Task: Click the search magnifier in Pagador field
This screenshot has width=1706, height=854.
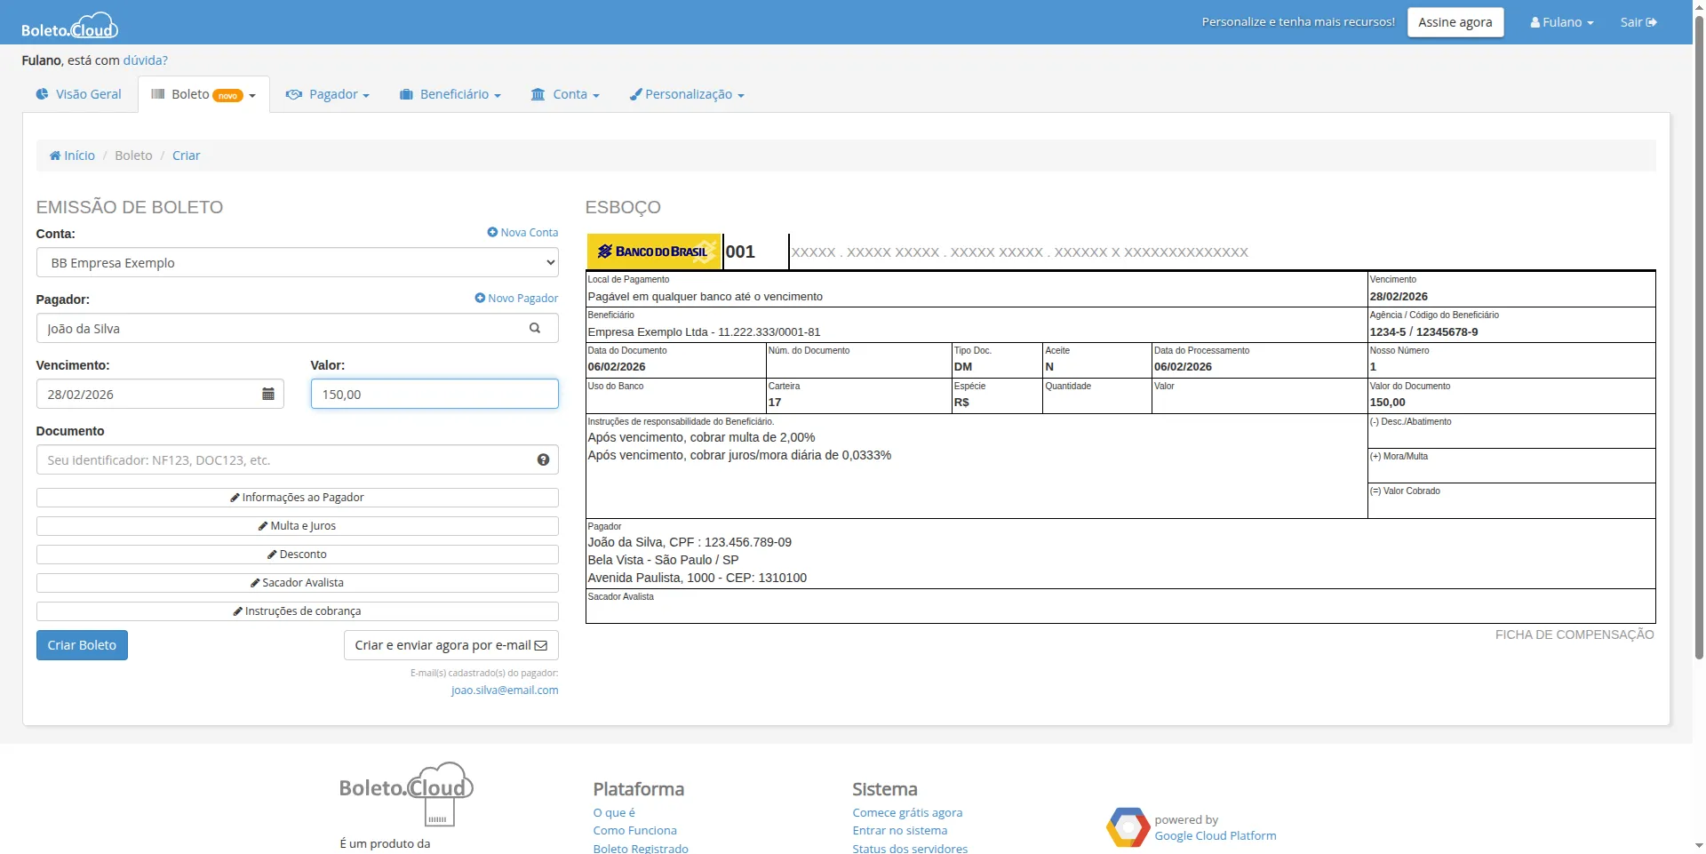Action: point(535,328)
